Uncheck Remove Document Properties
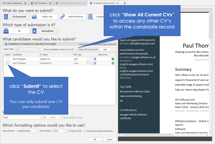The height and width of the screenshot is (144, 215). click(85, 131)
